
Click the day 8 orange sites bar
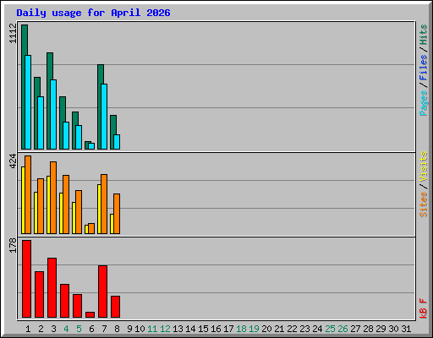coord(117,214)
